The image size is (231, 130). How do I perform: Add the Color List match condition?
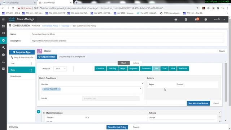100,69
